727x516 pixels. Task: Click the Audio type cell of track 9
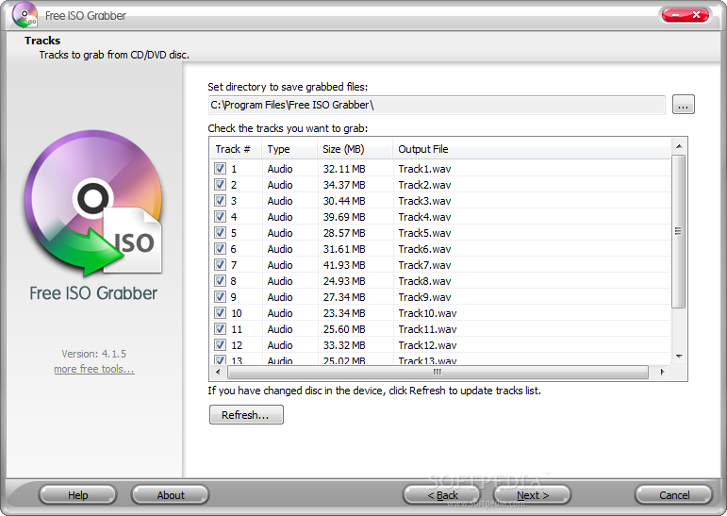(280, 296)
